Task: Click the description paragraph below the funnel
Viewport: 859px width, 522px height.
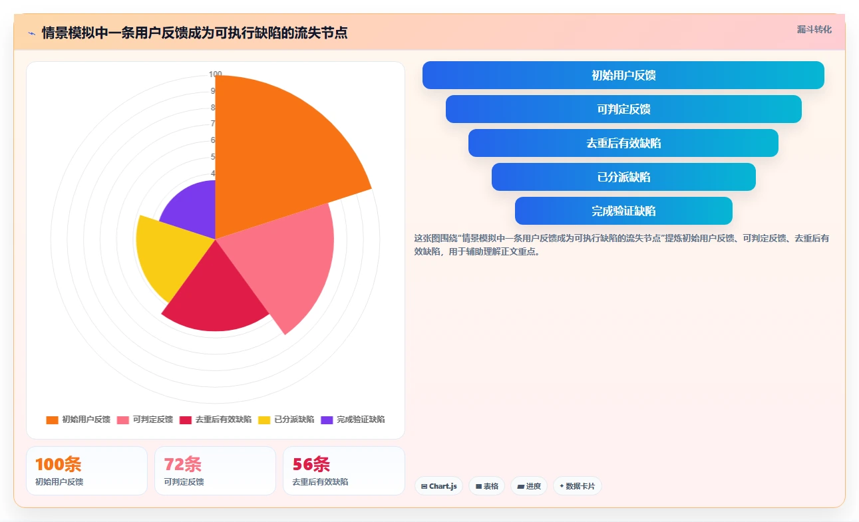Action: point(621,245)
